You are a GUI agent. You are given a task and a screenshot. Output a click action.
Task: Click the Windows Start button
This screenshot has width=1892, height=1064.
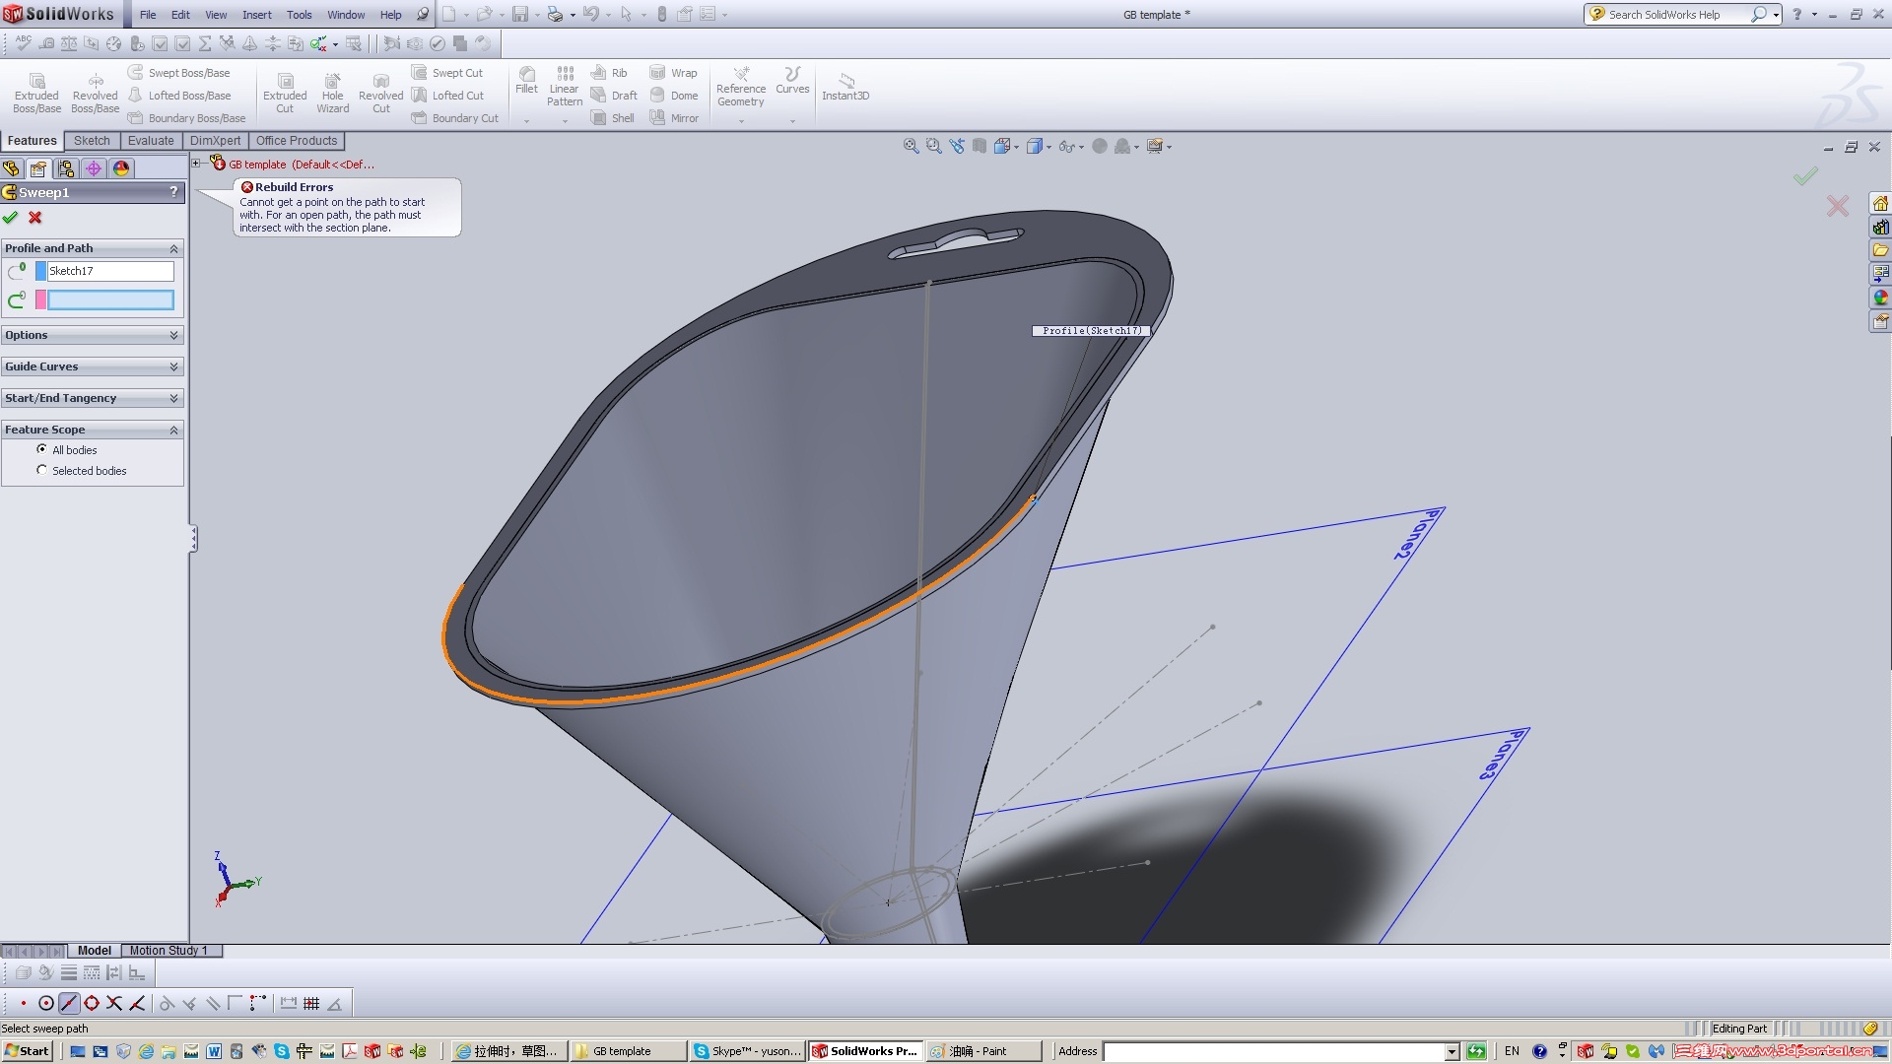(x=27, y=1051)
